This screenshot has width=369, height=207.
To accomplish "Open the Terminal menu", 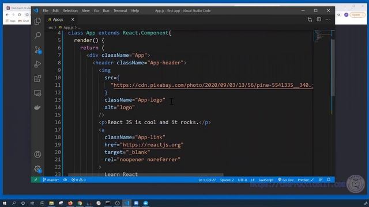I will pos(121,11).
